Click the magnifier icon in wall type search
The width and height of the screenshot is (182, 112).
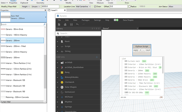click(45, 24)
